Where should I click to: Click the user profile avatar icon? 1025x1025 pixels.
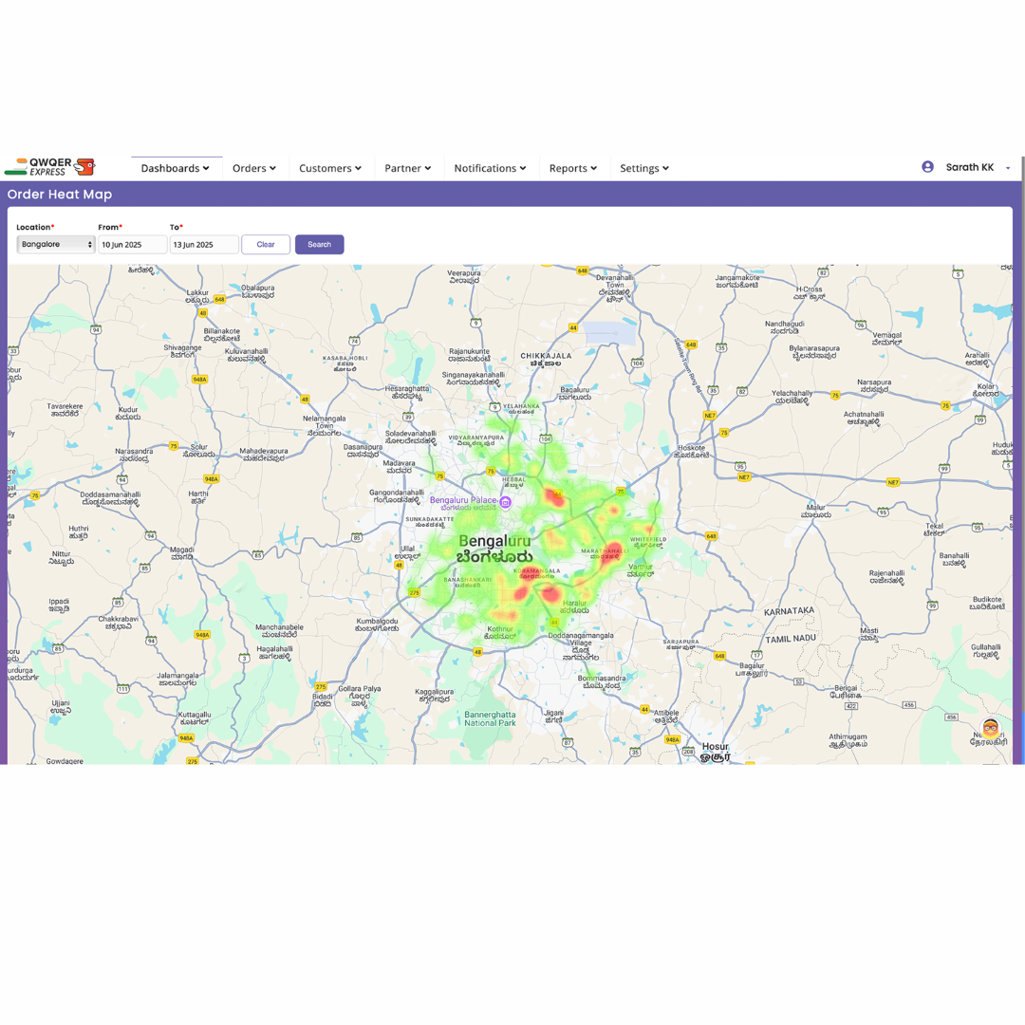[927, 167]
